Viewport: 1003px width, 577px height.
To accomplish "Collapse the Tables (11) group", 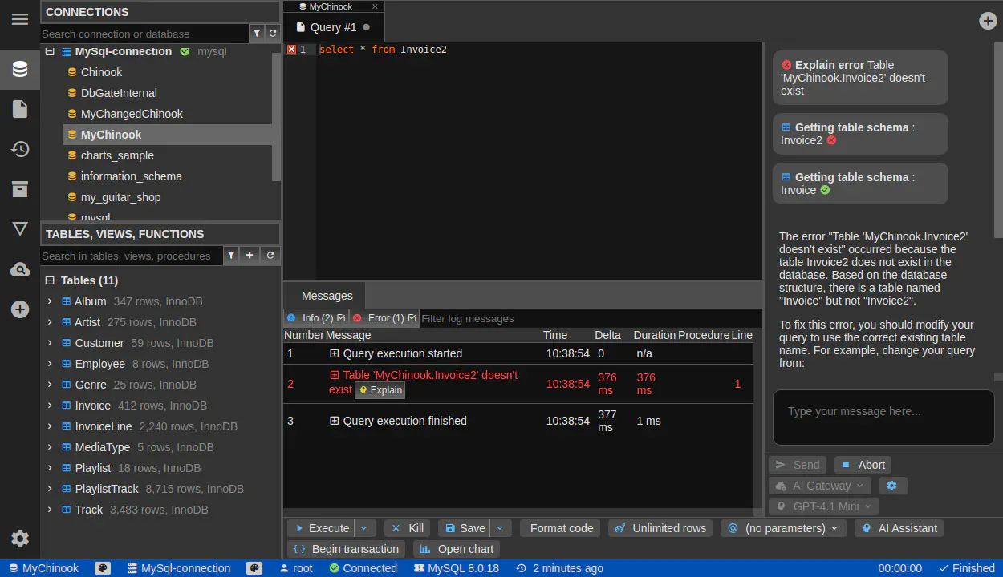I will (50, 280).
